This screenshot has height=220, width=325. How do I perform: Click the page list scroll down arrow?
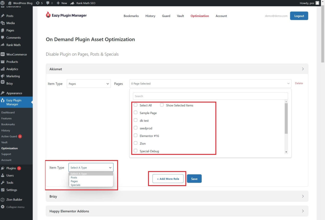coord(286,152)
